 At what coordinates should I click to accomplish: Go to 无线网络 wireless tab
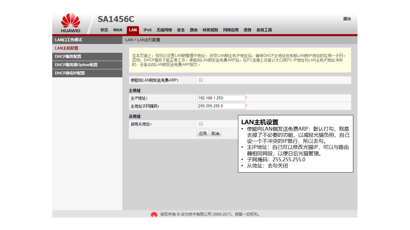tap(164, 30)
